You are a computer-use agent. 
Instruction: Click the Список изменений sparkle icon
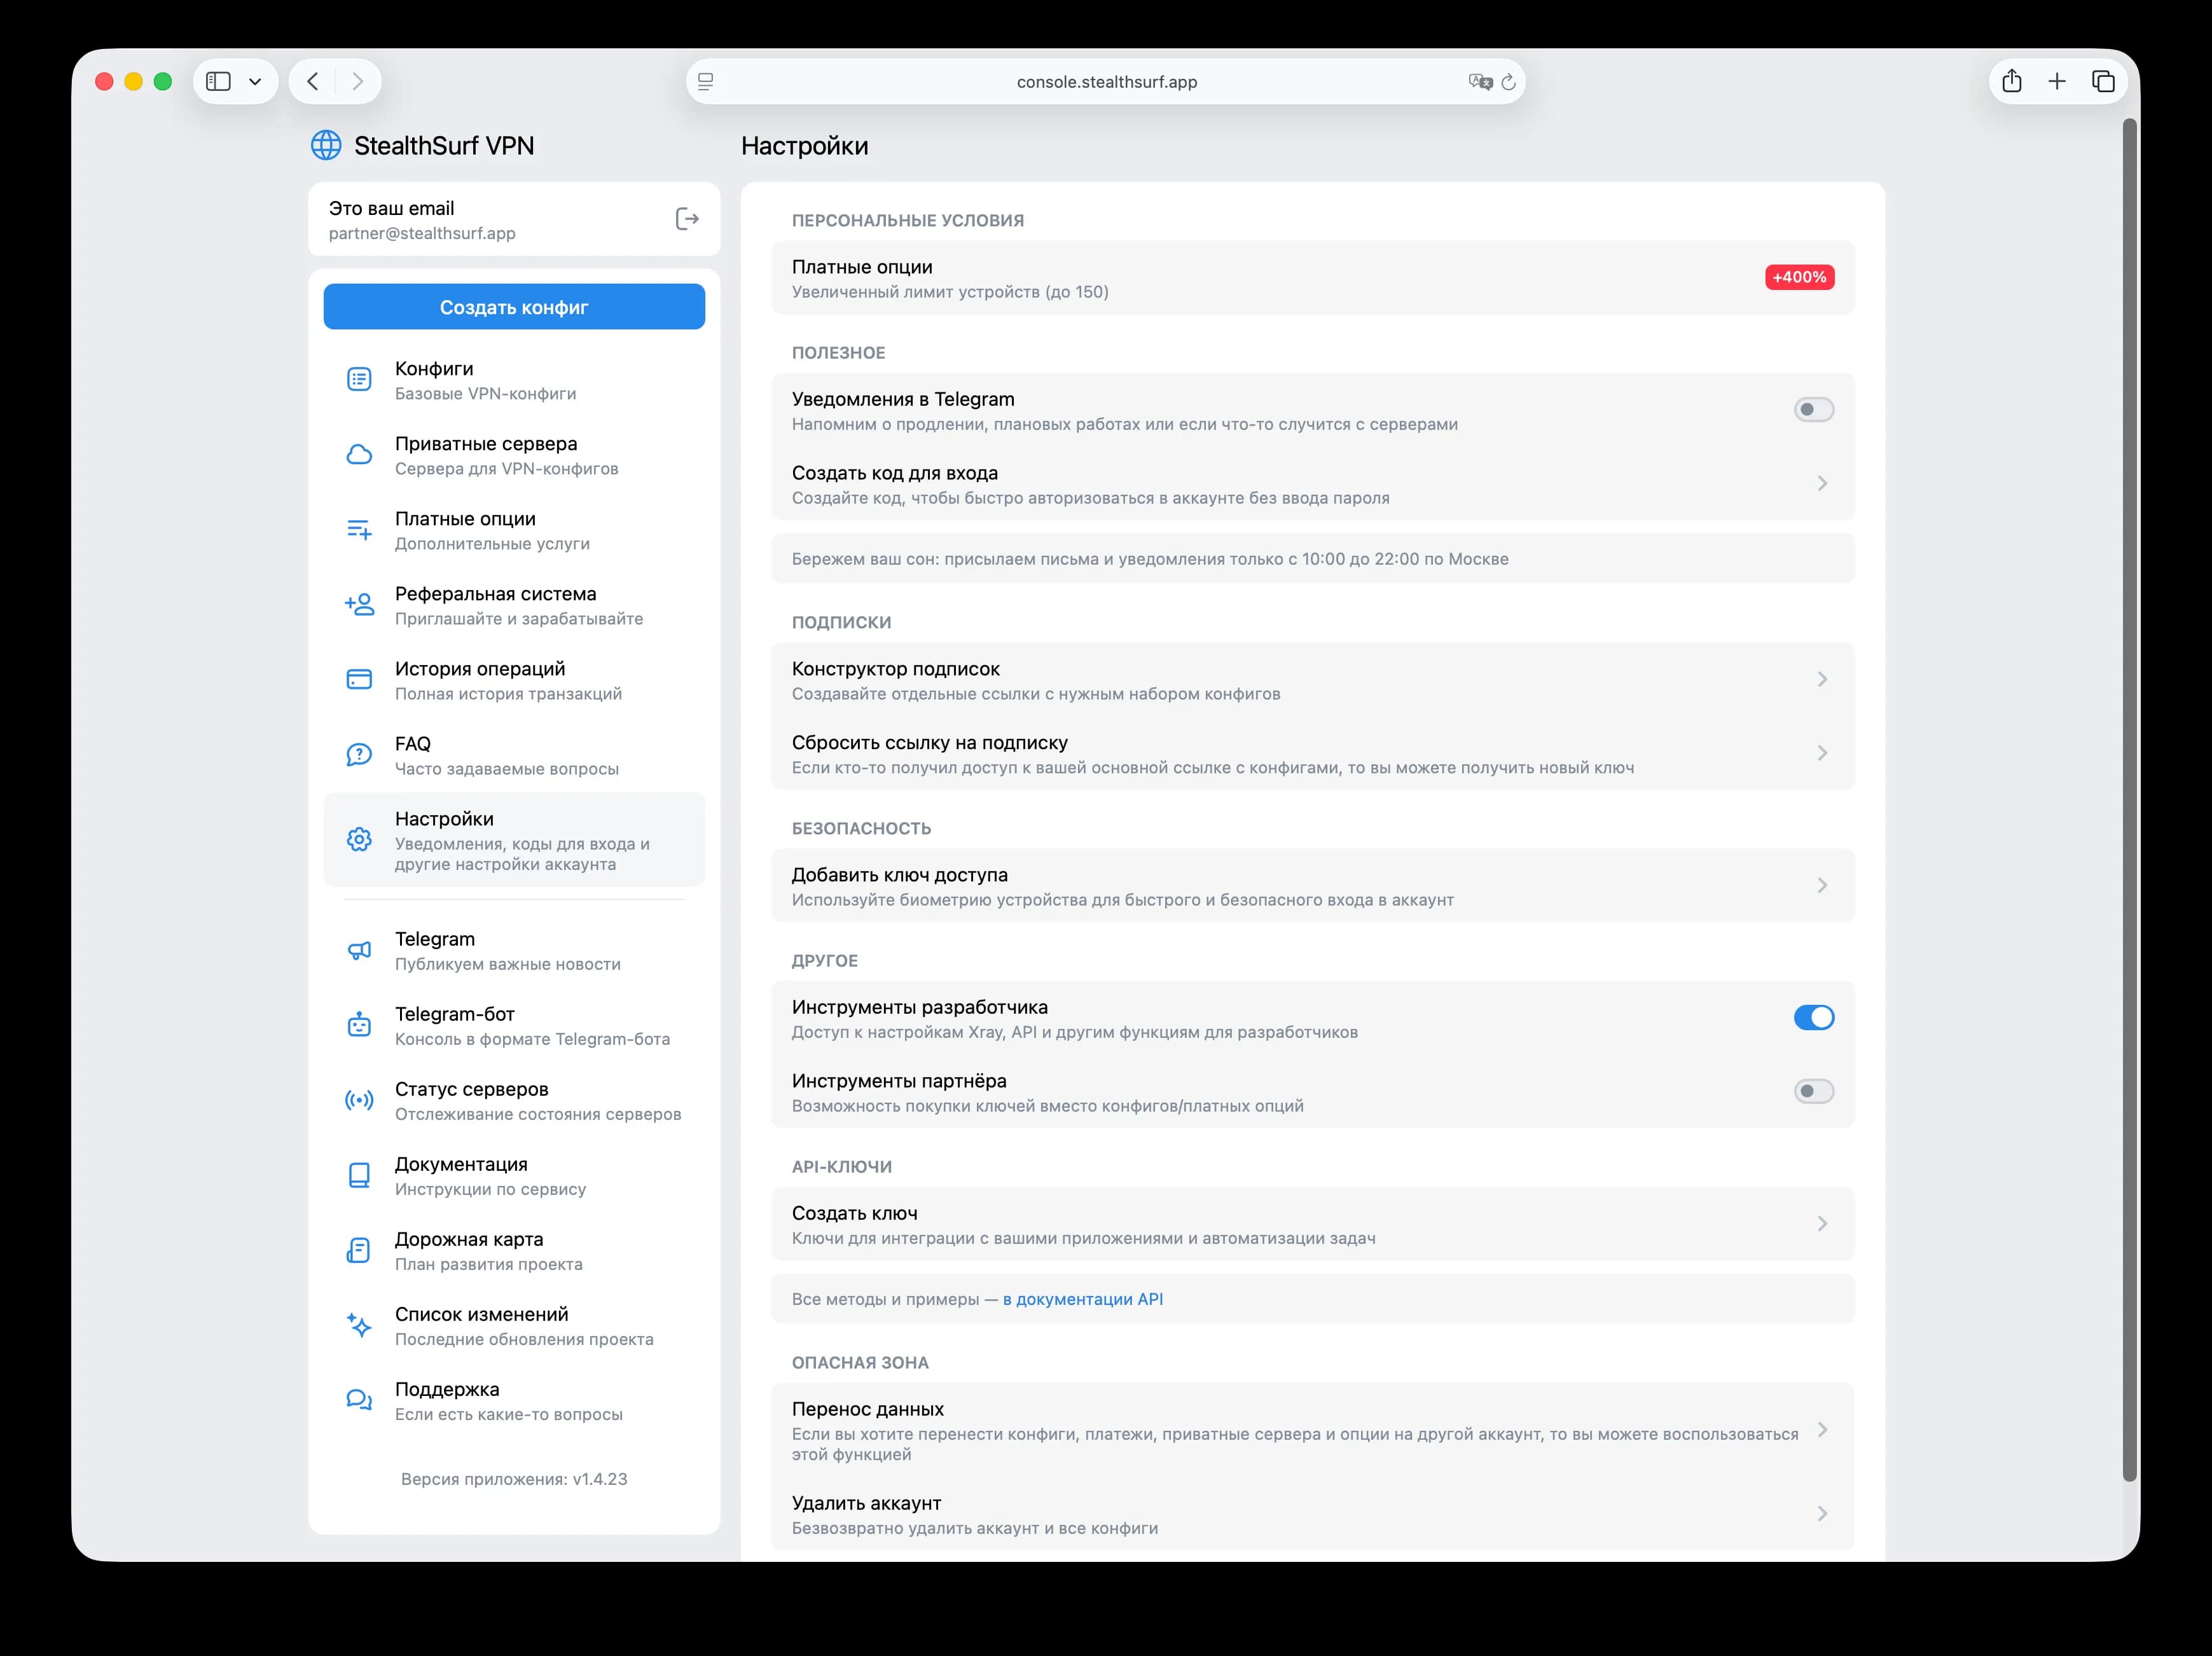[359, 1325]
